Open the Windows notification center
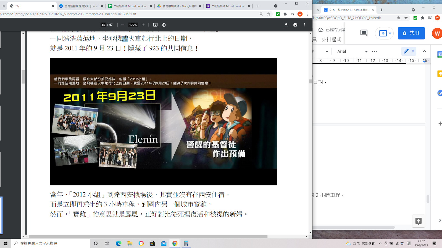 click(435, 243)
